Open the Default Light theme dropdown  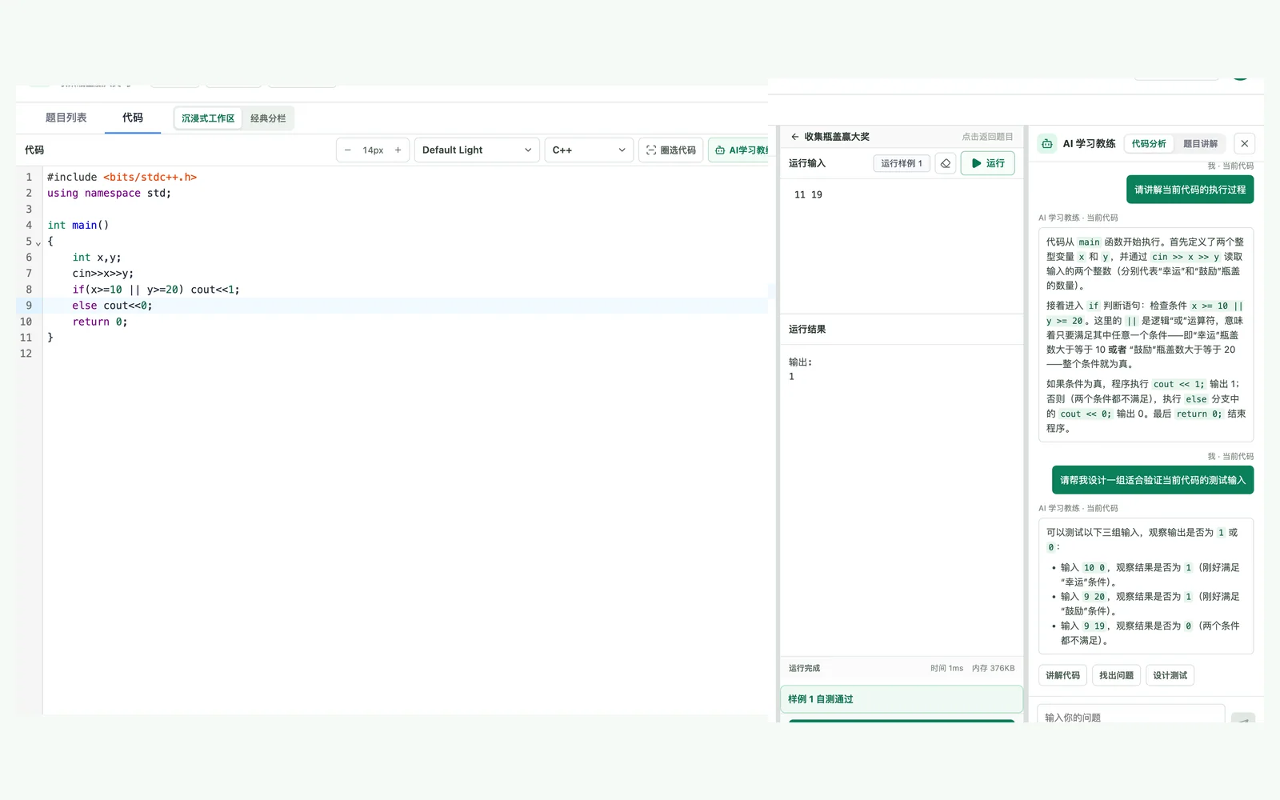pyautogui.click(x=477, y=150)
